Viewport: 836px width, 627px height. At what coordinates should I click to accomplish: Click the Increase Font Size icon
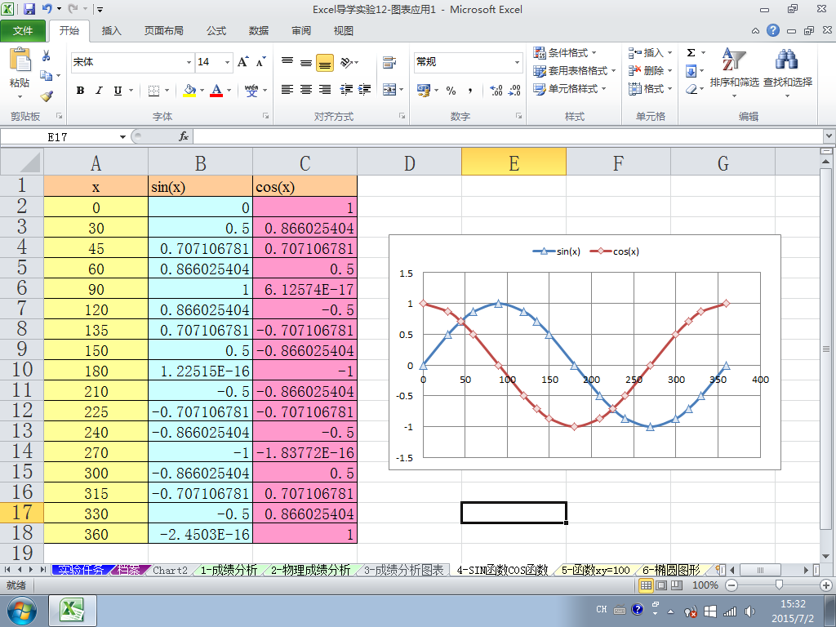click(x=242, y=62)
